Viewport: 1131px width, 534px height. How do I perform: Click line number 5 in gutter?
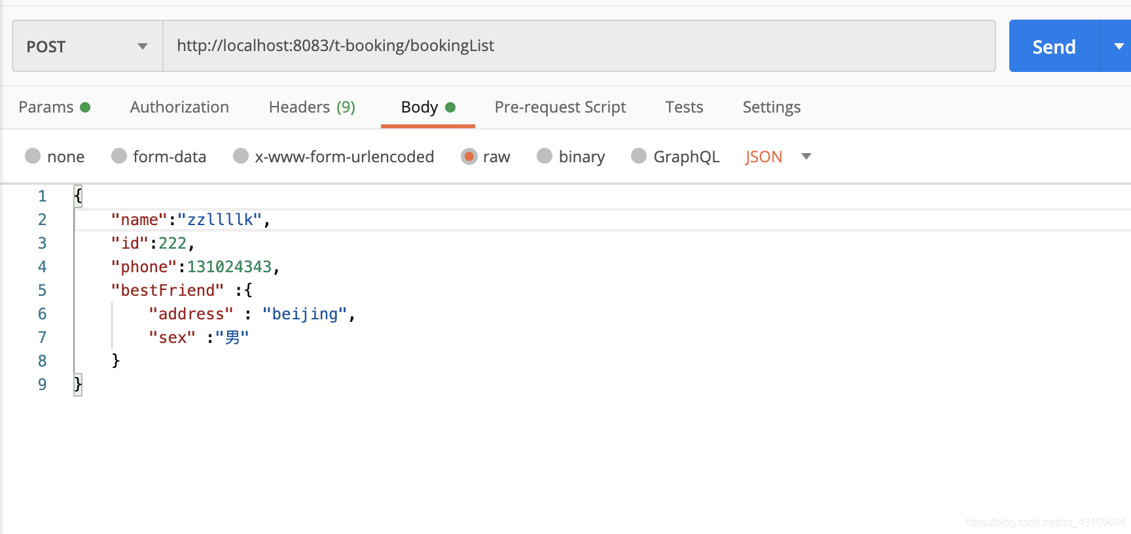point(42,290)
